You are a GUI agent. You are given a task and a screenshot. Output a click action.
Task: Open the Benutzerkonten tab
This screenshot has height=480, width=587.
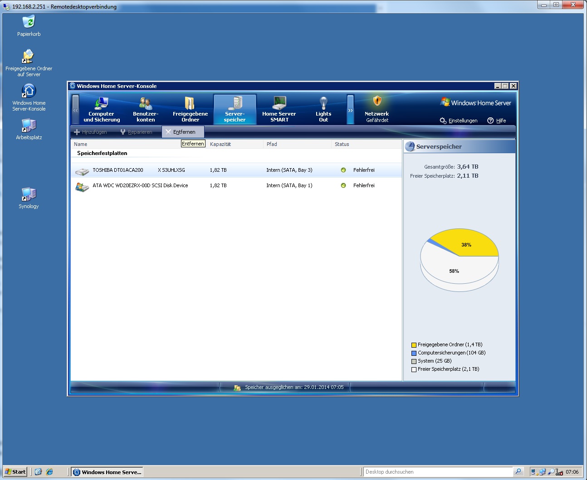[146, 109]
